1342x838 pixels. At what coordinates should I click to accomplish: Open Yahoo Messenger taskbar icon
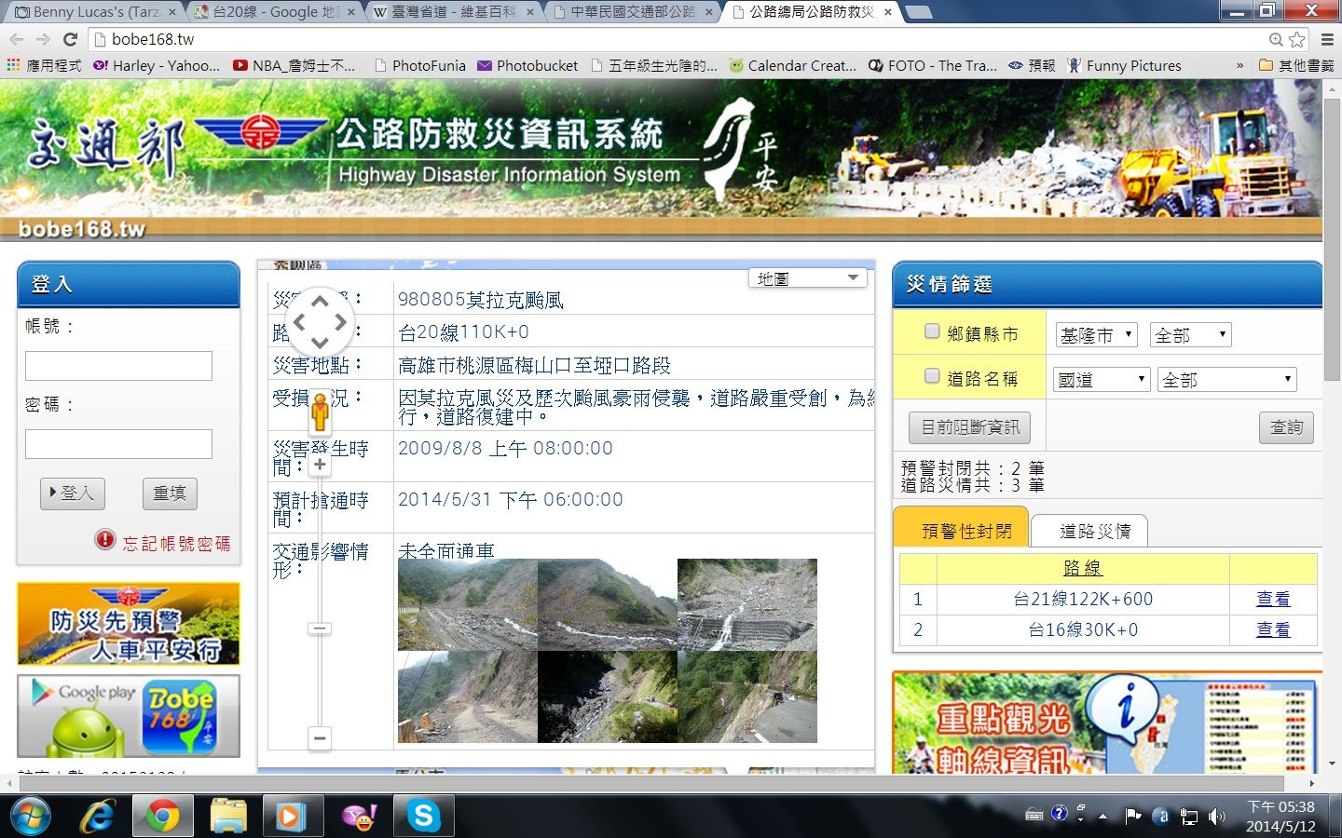click(359, 817)
